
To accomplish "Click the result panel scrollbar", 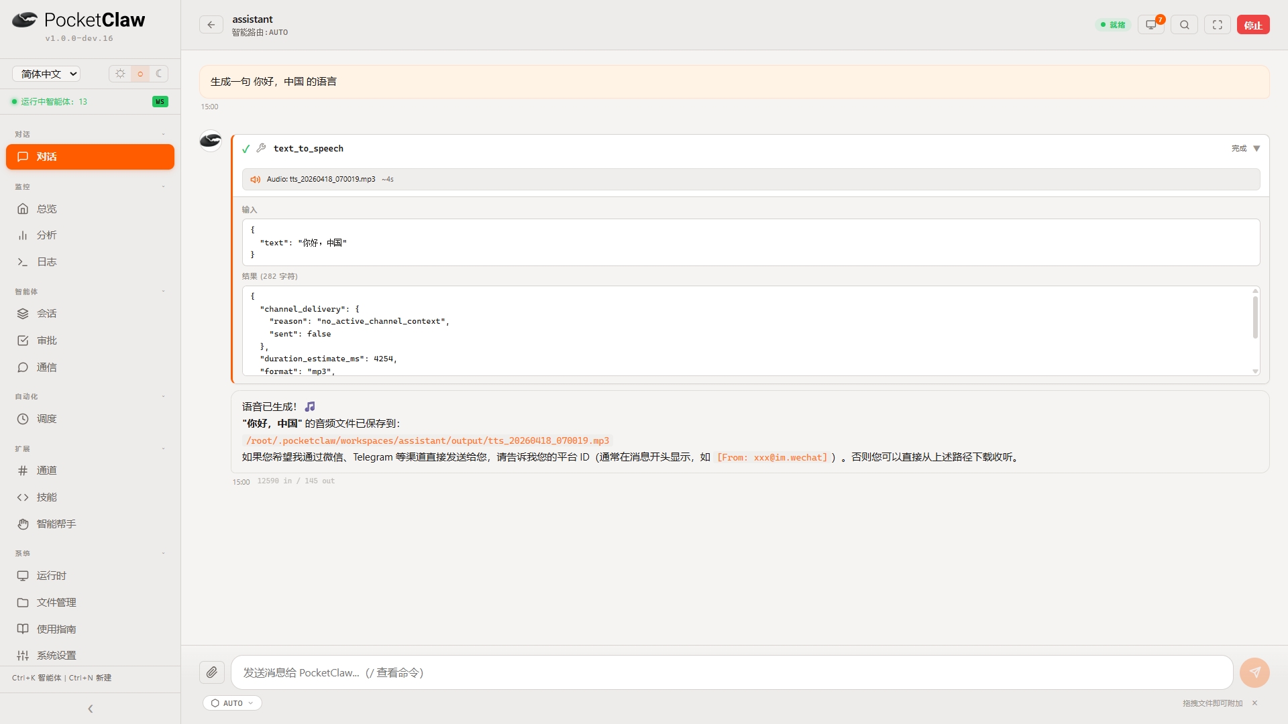I will click(x=1255, y=318).
